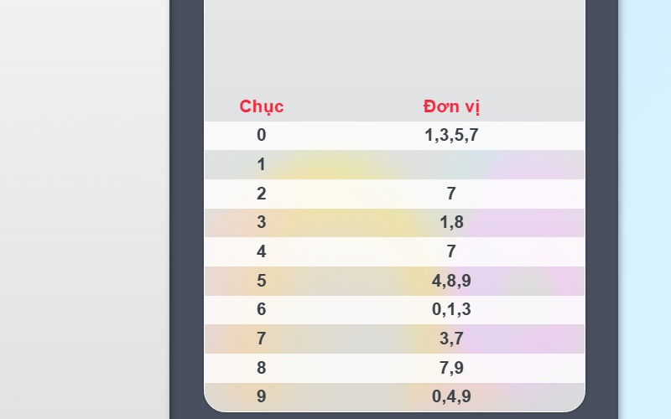Click the units value 4,8,9
Screen dimensions: 671x419
[x=451, y=281]
